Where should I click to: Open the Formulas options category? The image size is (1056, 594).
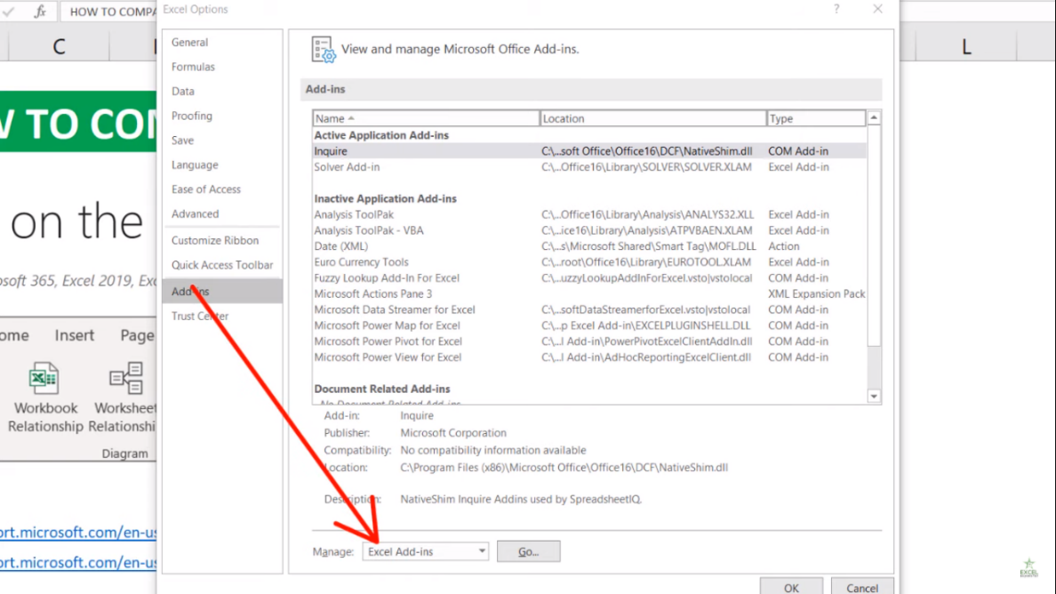[221, 67]
